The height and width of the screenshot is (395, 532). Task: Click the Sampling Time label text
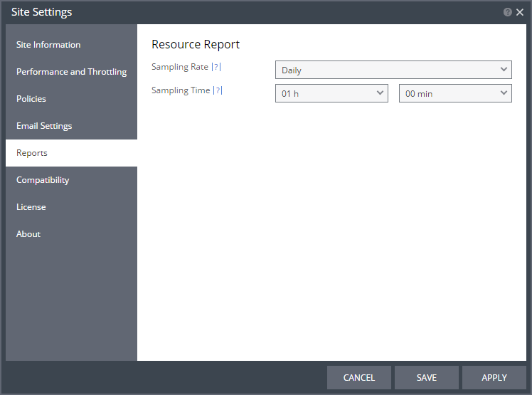coord(181,90)
